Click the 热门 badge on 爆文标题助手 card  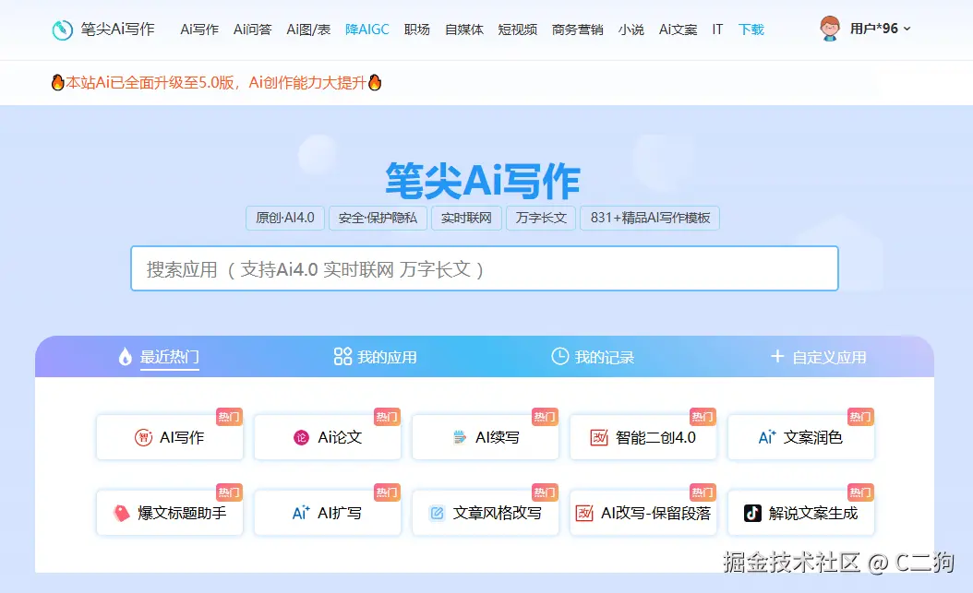(229, 492)
